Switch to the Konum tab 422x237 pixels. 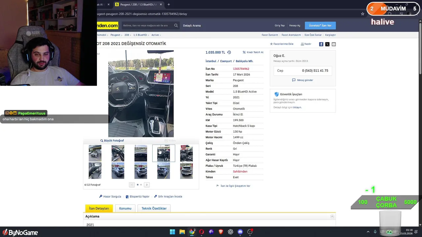(125, 208)
